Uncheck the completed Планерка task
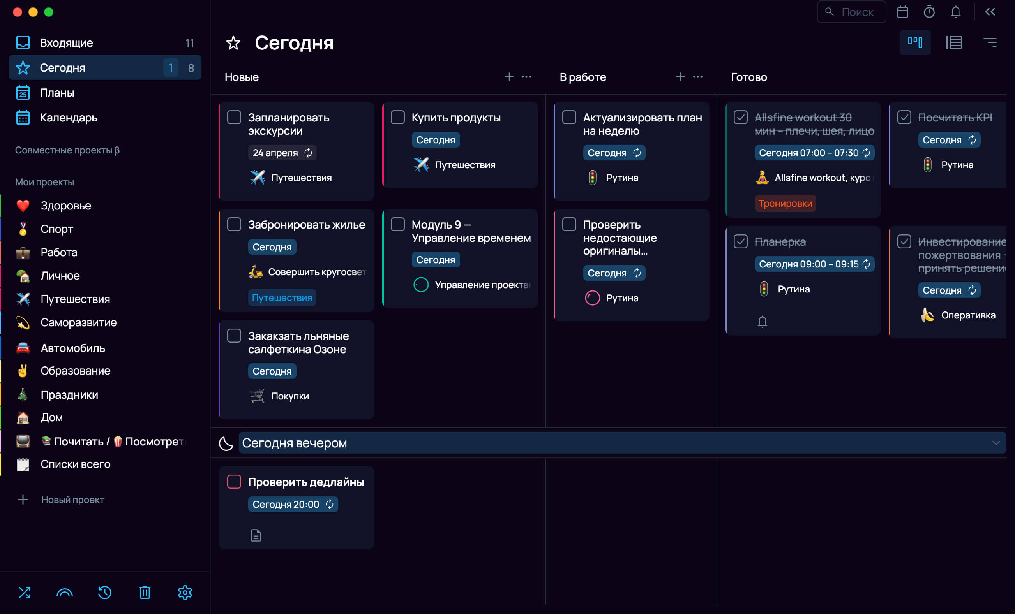The width and height of the screenshot is (1015, 614). (x=740, y=241)
